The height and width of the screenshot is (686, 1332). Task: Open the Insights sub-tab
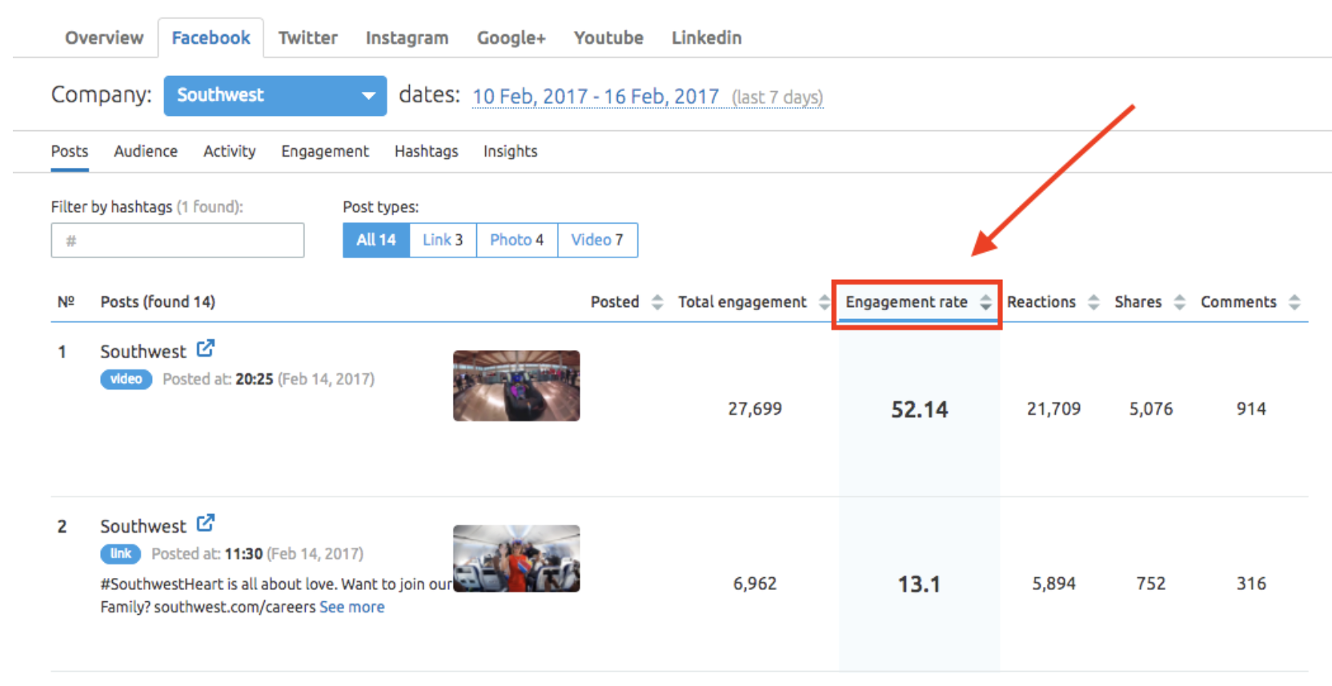(x=510, y=151)
